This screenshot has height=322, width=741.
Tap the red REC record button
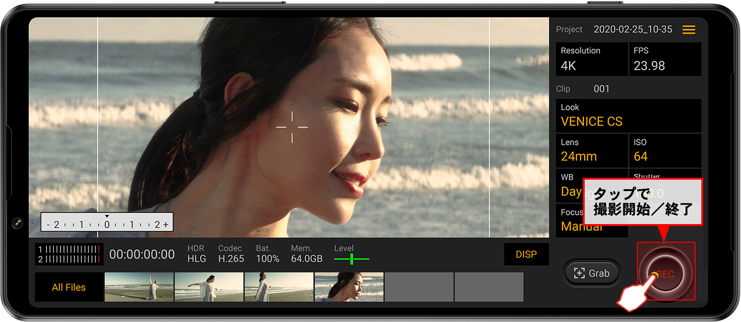click(665, 273)
